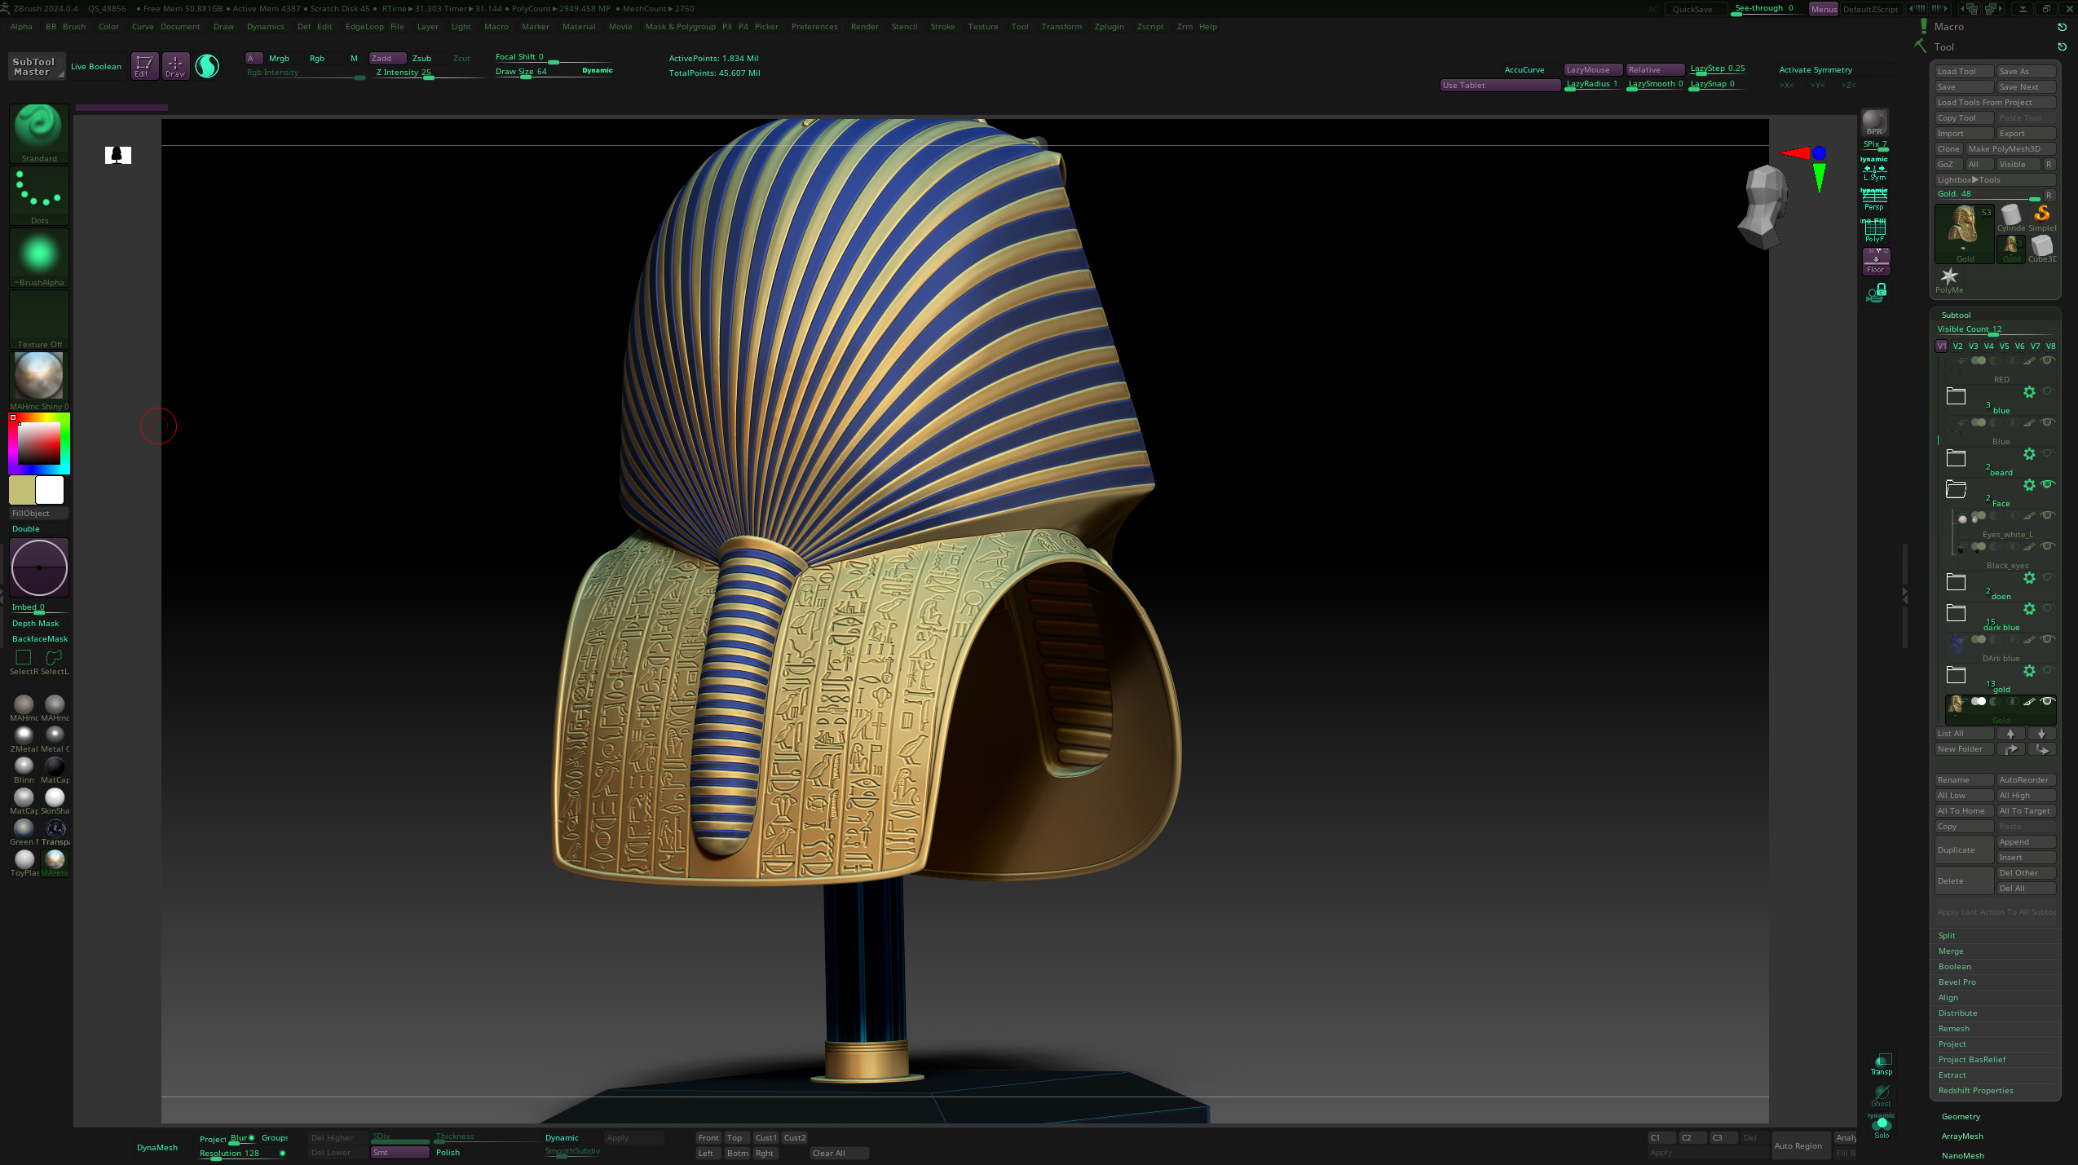Choose the SkinShade material sphere
Screen dimensions: 2078x1165
click(x=55, y=800)
